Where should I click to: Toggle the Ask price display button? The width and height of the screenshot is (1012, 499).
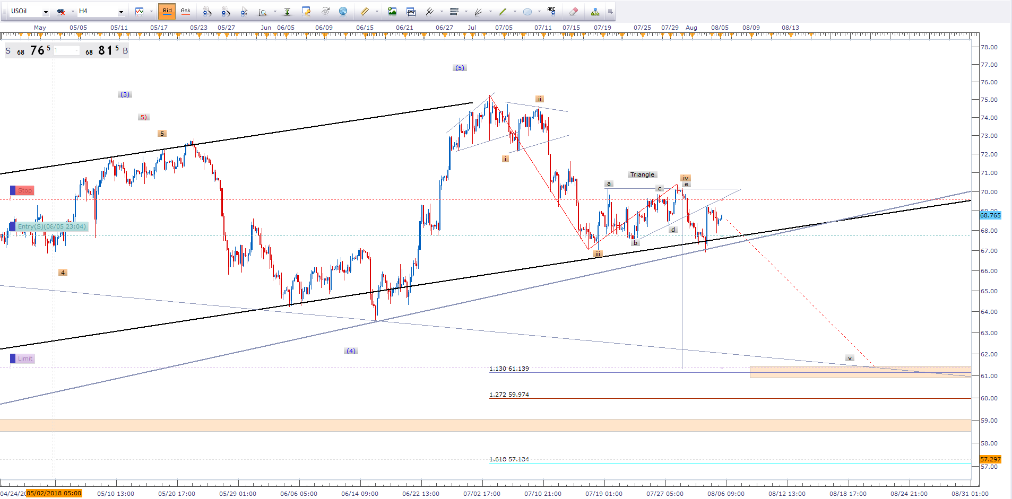pyautogui.click(x=186, y=11)
